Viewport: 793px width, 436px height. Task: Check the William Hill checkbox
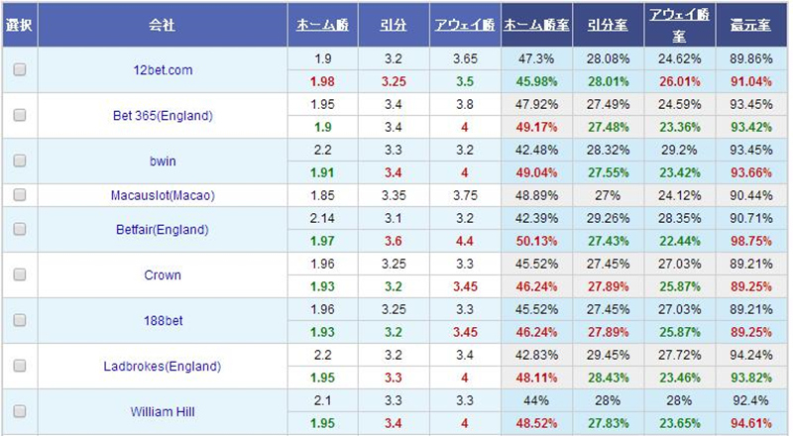point(20,411)
